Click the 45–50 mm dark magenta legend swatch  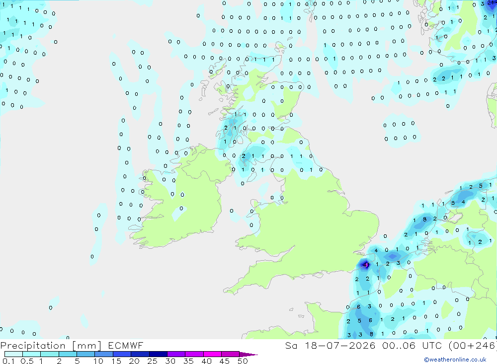[231, 354]
